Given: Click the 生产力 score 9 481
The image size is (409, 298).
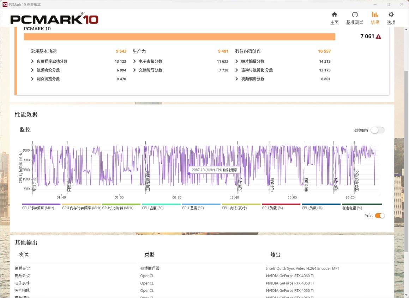Looking at the screenshot, I should 223,51.
